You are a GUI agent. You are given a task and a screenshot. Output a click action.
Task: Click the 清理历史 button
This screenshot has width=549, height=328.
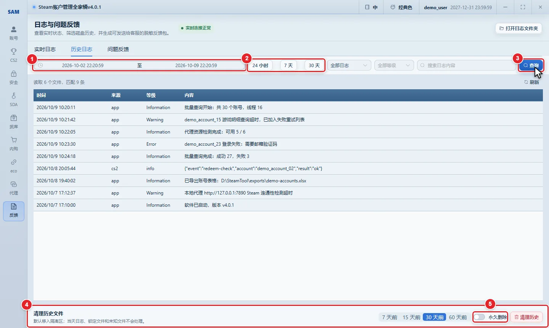click(527, 317)
